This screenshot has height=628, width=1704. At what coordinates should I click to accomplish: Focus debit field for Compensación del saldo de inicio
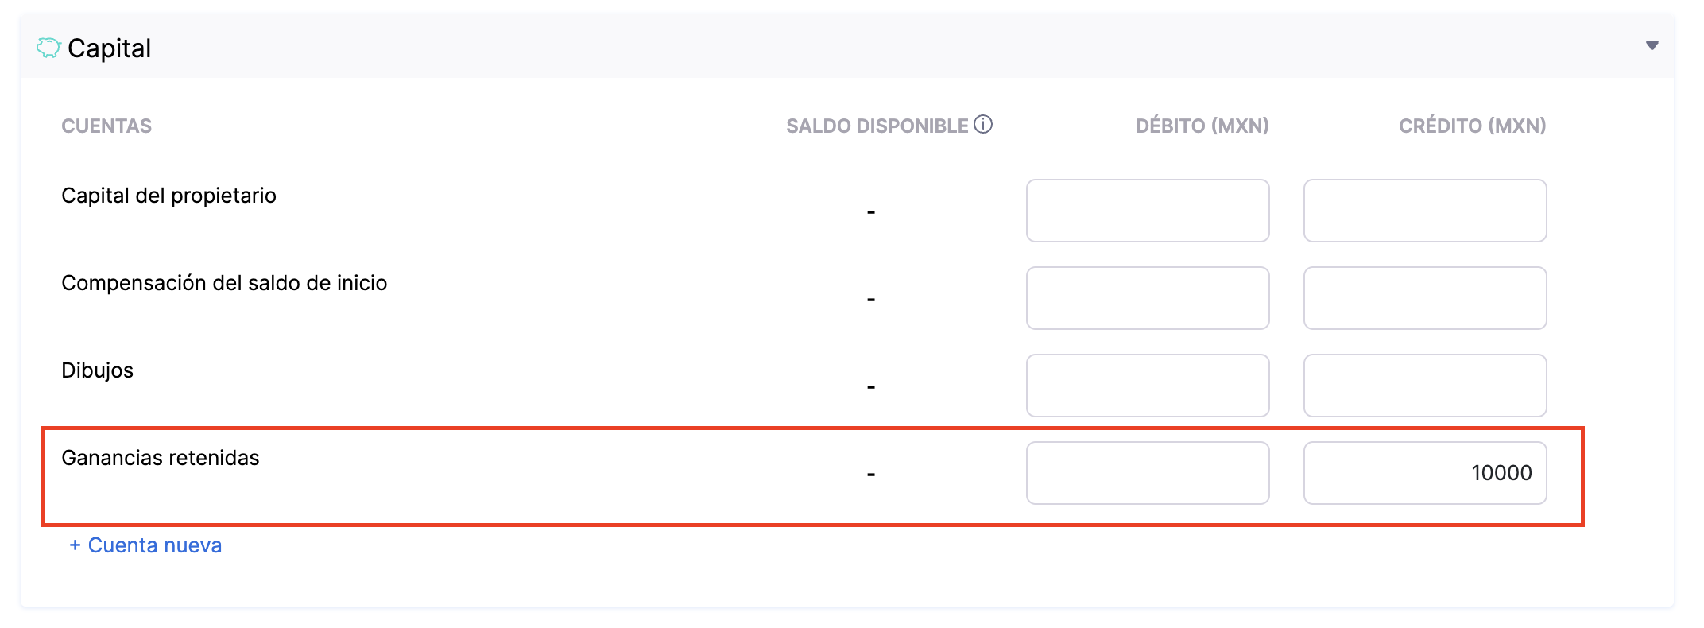(x=1147, y=298)
